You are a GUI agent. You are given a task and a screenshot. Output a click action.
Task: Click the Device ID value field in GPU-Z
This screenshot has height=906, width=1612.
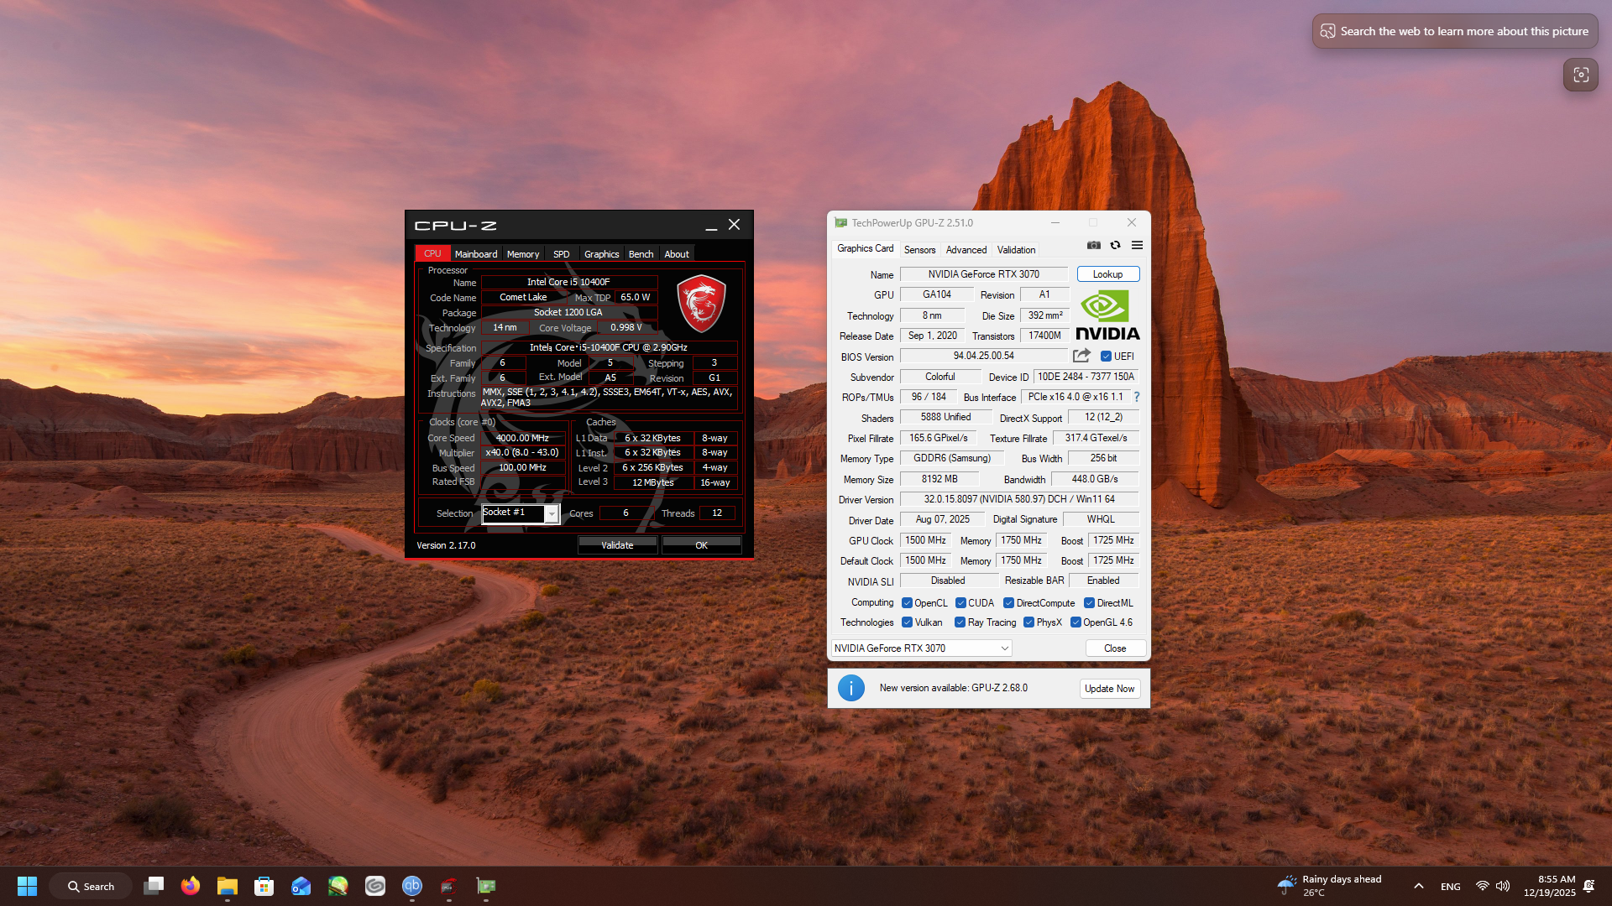pyautogui.click(x=1086, y=377)
